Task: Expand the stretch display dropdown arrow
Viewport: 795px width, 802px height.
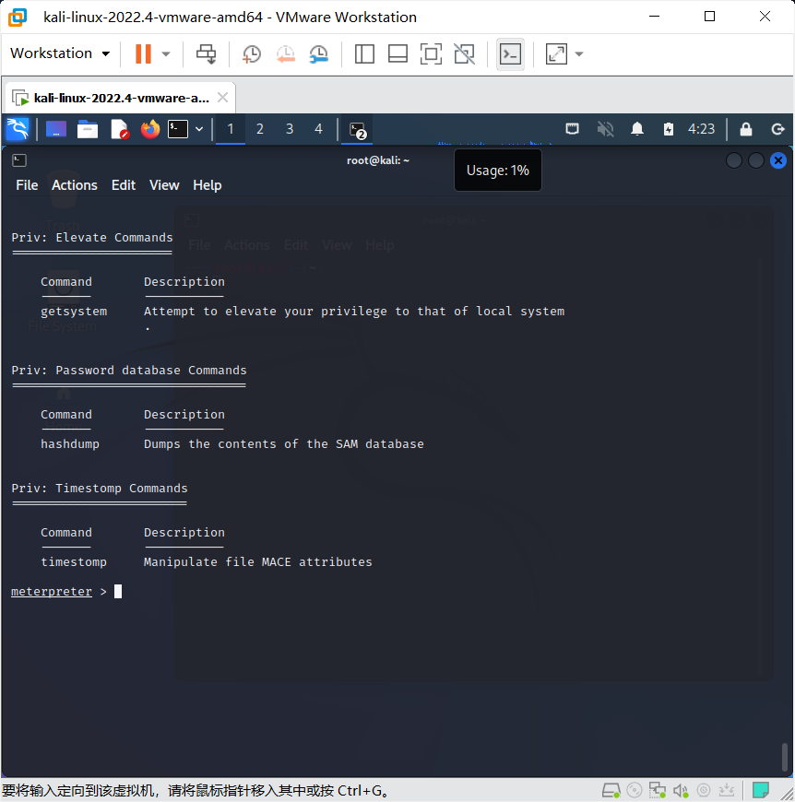Action: point(579,53)
